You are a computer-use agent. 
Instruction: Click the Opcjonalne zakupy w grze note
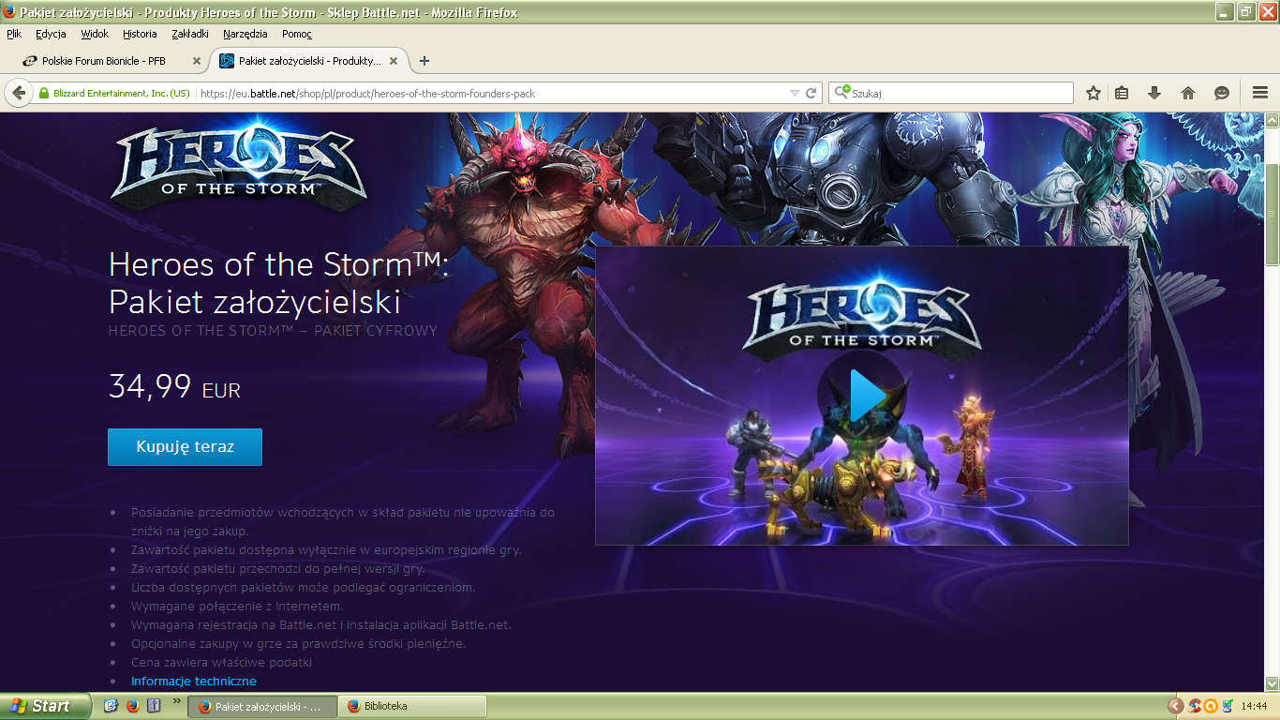(x=299, y=643)
